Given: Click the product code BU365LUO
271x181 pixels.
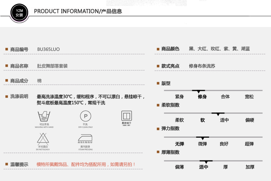Looking at the screenshot, I should (48, 49).
